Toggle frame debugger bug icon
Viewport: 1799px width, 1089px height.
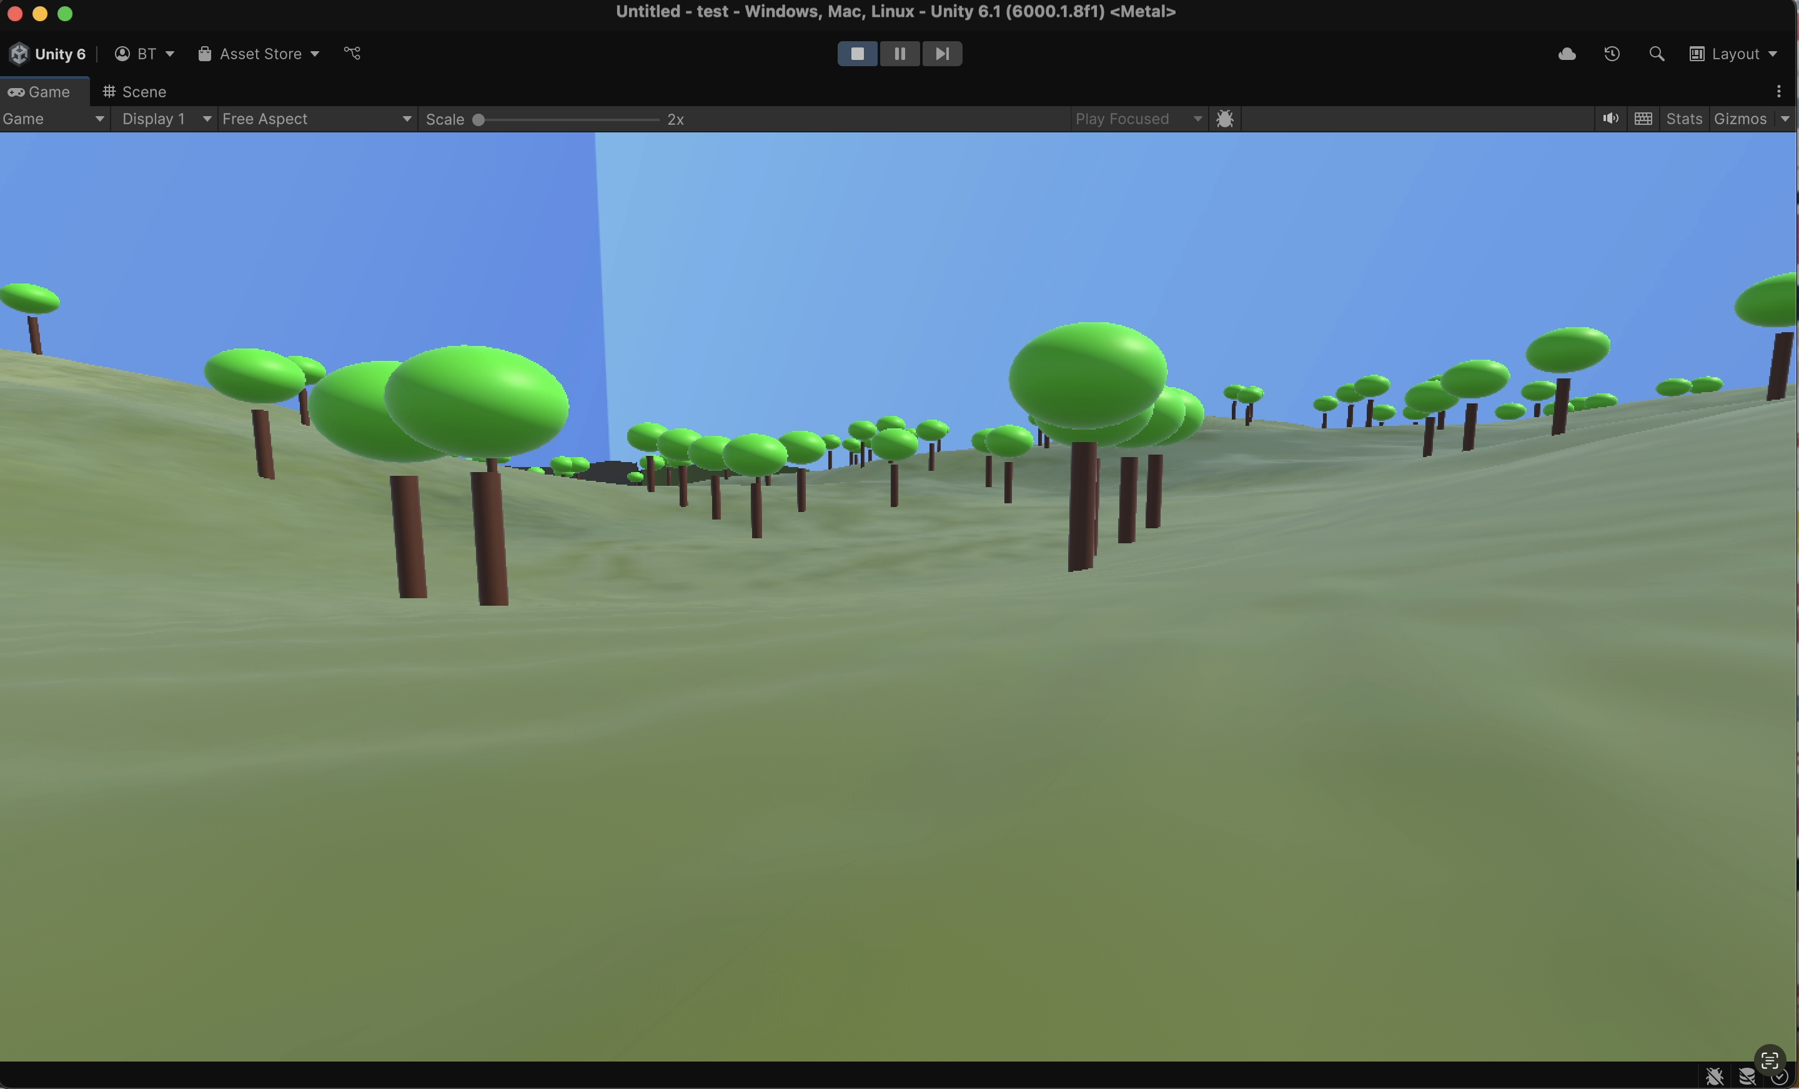[1225, 119]
